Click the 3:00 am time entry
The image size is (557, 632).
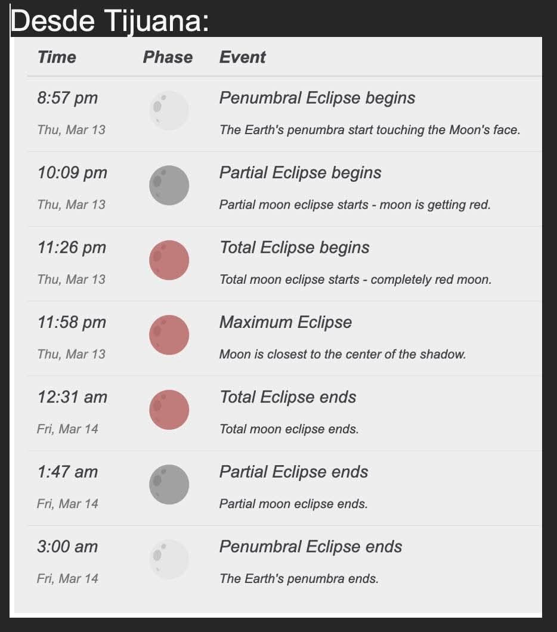pos(67,547)
